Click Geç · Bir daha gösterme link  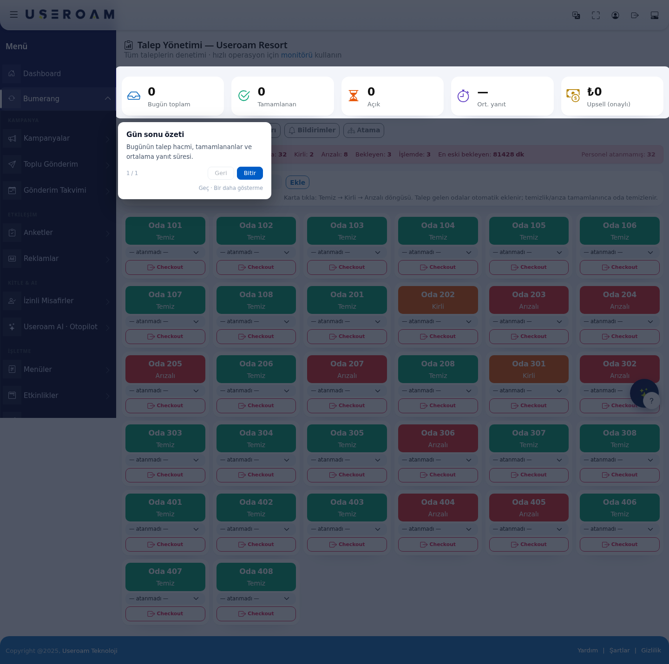[231, 188]
